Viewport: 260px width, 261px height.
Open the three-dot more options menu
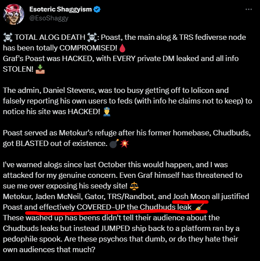tap(249, 9)
